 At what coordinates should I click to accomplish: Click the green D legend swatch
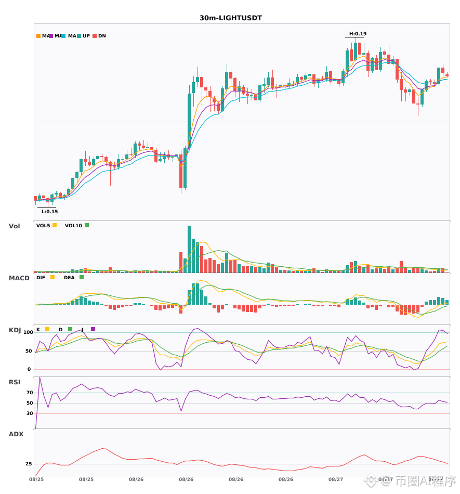(70, 329)
